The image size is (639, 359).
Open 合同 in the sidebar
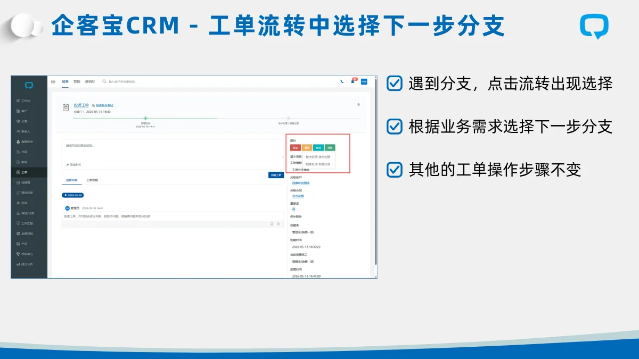(x=22, y=152)
